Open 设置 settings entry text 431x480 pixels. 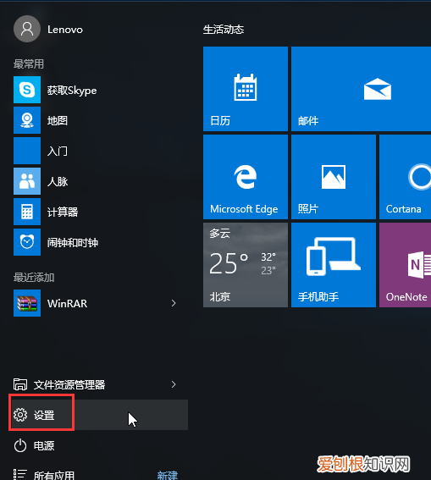(44, 416)
